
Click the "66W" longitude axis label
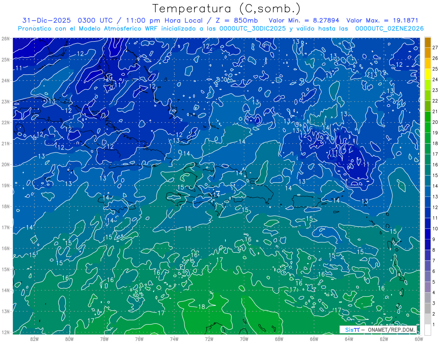pyautogui.click(x=314, y=338)
